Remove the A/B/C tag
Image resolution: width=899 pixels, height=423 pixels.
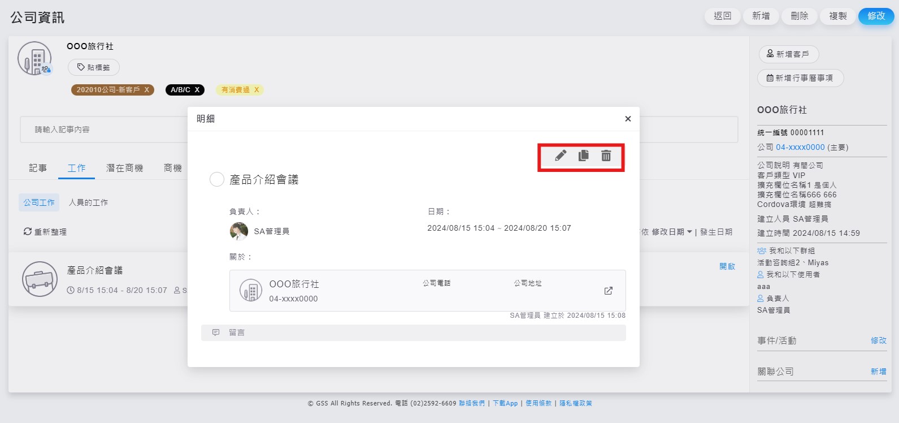(x=197, y=90)
